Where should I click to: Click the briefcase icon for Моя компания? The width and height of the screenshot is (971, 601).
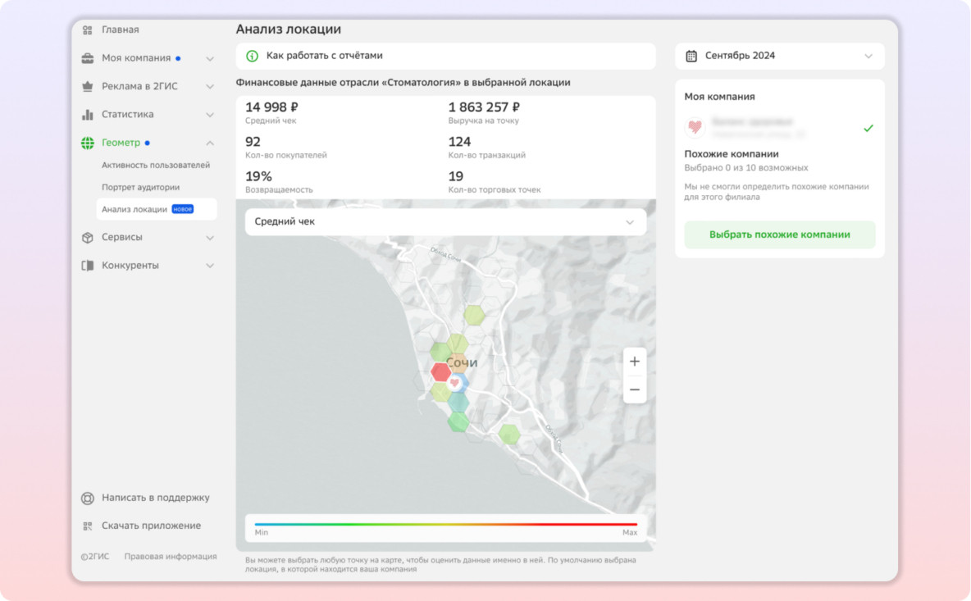coord(88,58)
